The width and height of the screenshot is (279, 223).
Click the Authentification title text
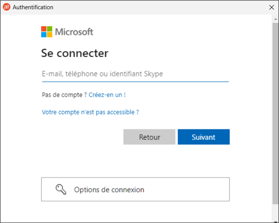[33, 7]
